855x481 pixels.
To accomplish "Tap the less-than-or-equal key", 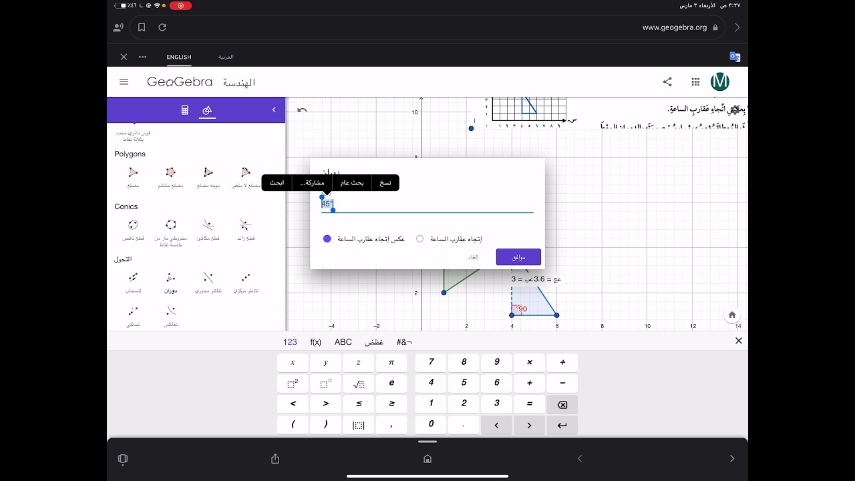I will click(359, 404).
